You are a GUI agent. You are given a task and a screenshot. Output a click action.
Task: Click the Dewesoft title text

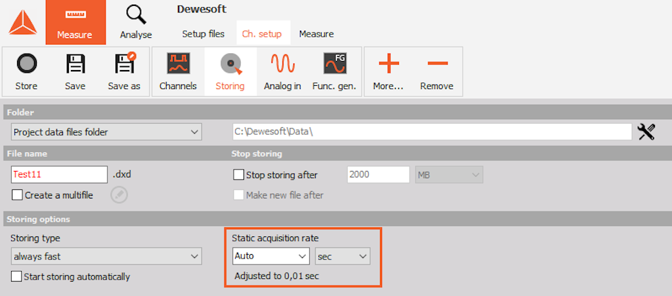click(x=201, y=9)
